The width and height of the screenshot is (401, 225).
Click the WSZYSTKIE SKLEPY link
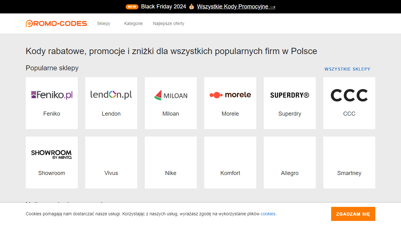coord(347,69)
